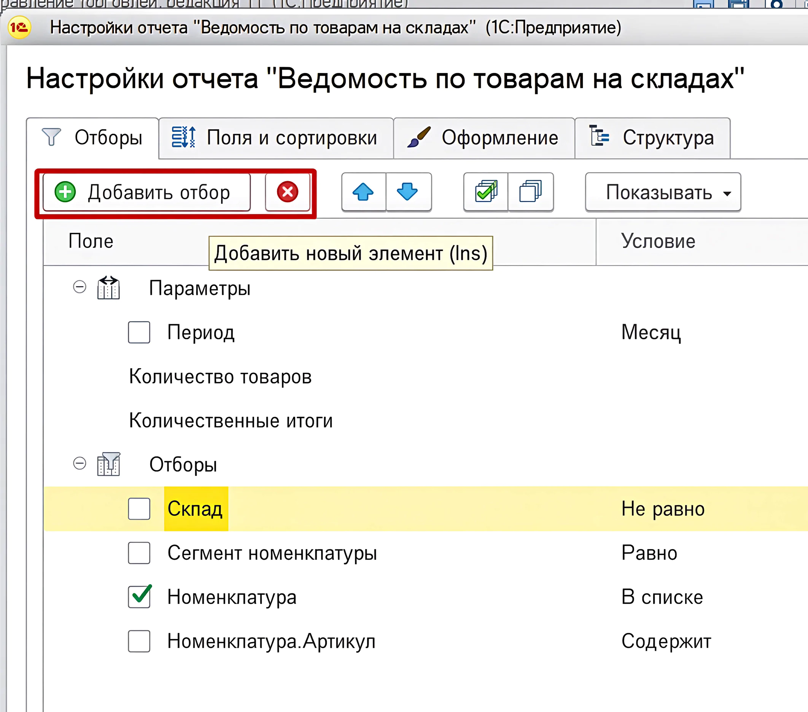
Task: Select the Период parameter name
Action: tap(201, 332)
